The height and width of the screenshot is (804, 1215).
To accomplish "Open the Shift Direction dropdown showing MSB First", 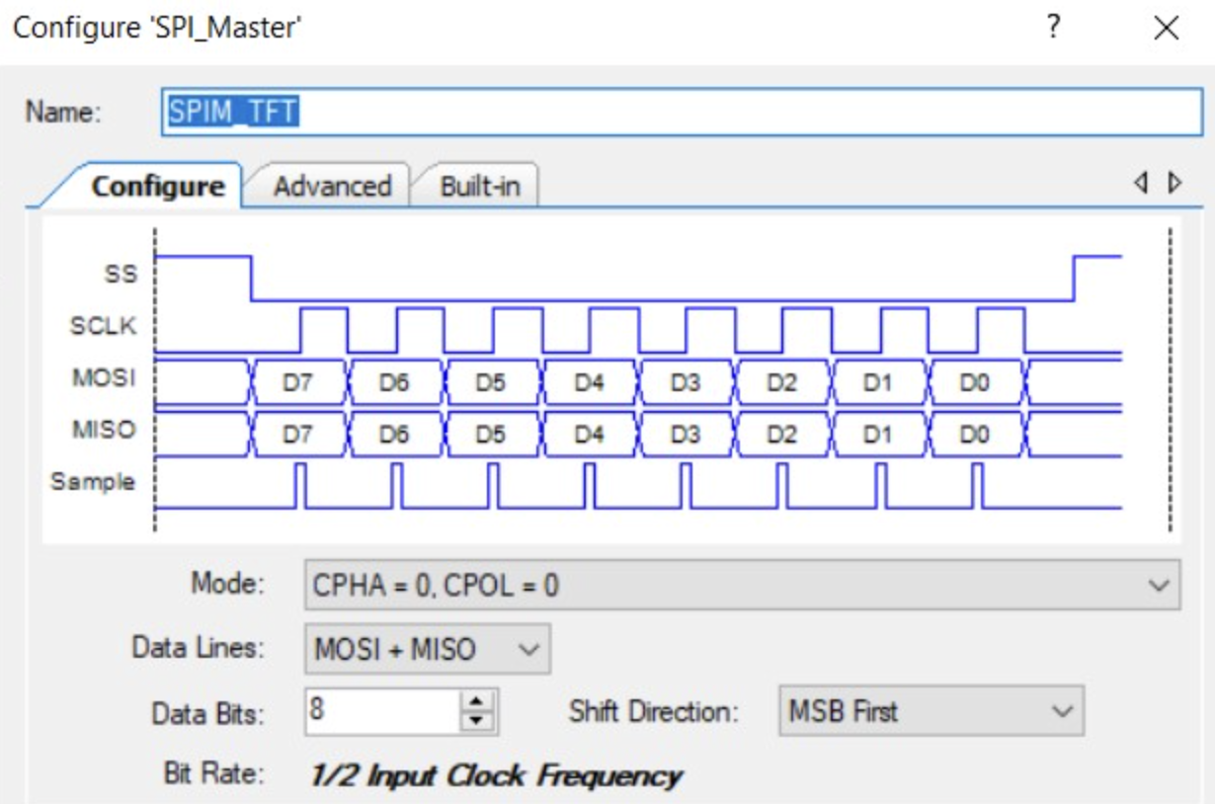I will click(931, 711).
